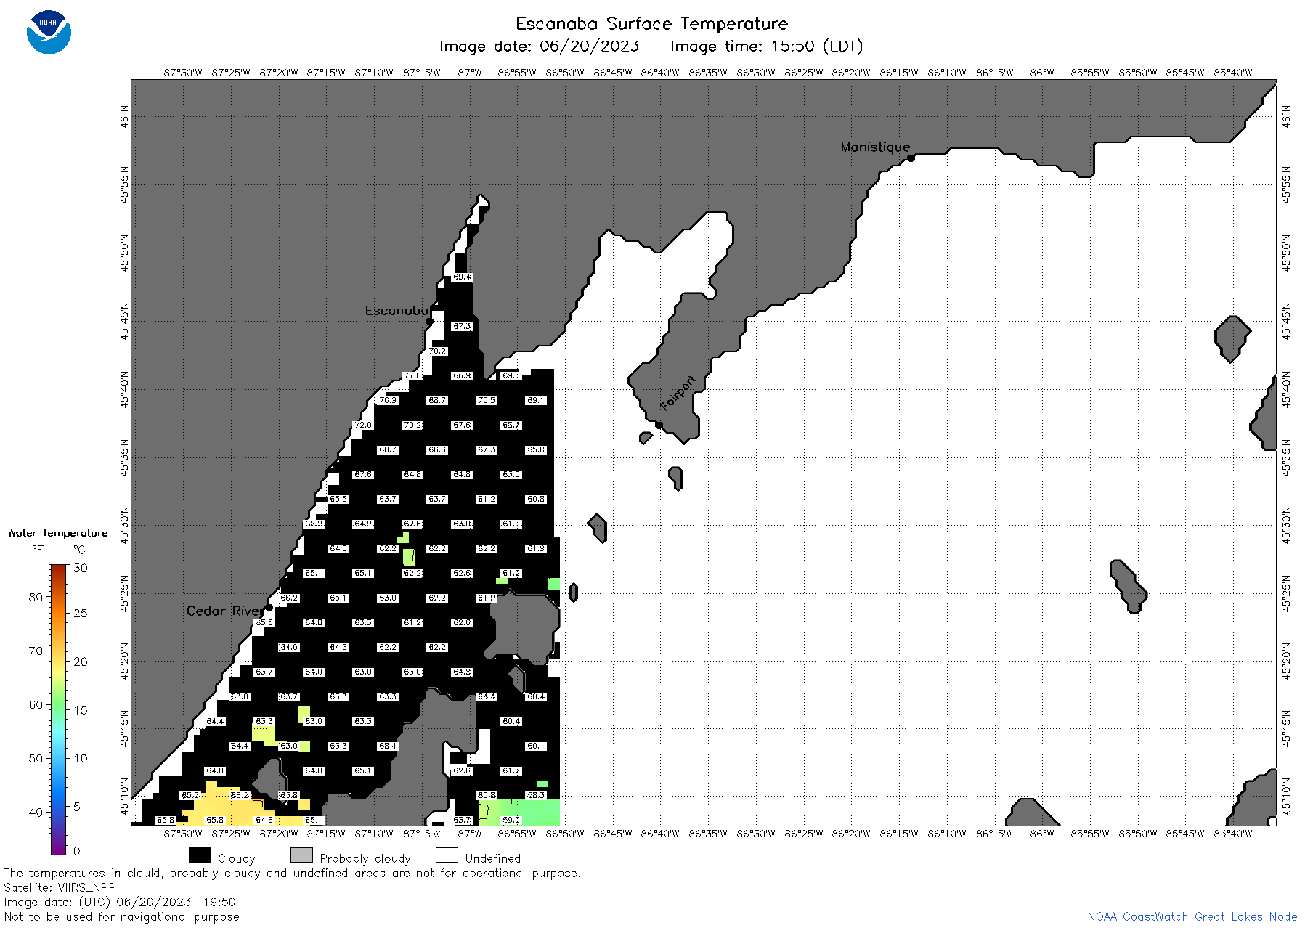Select the 72.0 temperature label
This screenshot has width=1305, height=928.
[x=363, y=425]
